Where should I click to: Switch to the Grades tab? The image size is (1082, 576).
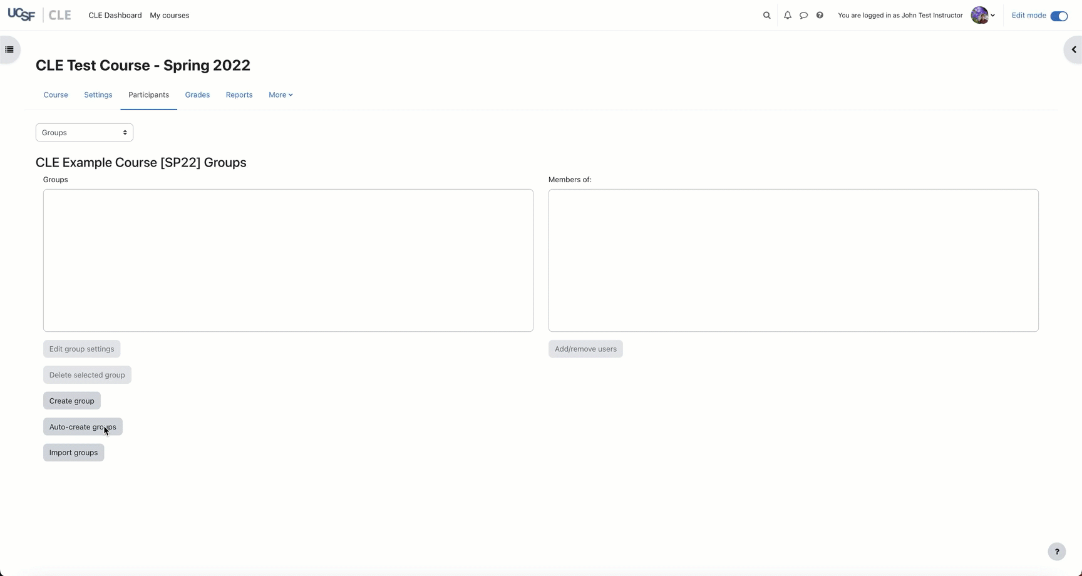pos(197,95)
